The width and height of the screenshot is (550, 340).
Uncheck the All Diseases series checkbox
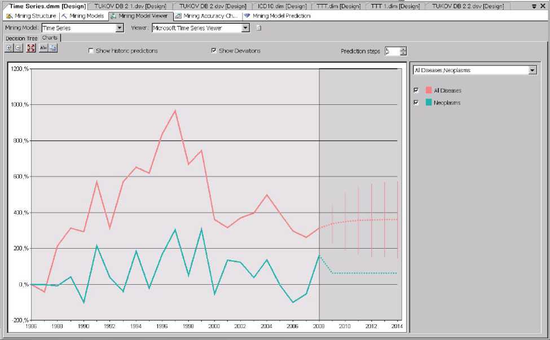point(416,90)
